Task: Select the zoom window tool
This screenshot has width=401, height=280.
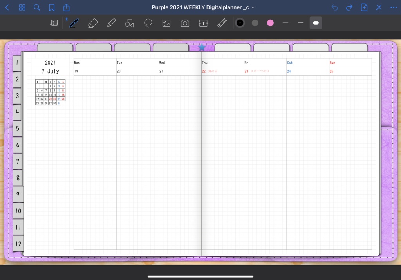Action: coord(54,23)
